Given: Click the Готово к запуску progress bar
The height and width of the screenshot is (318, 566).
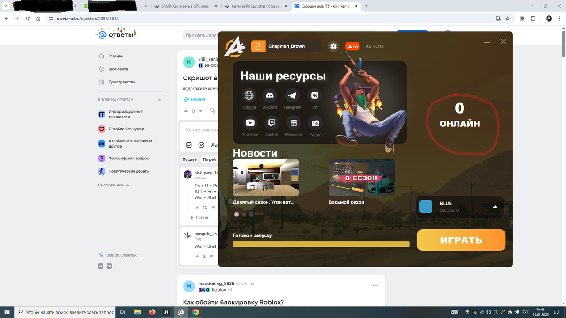Looking at the screenshot, I should coord(321,244).
